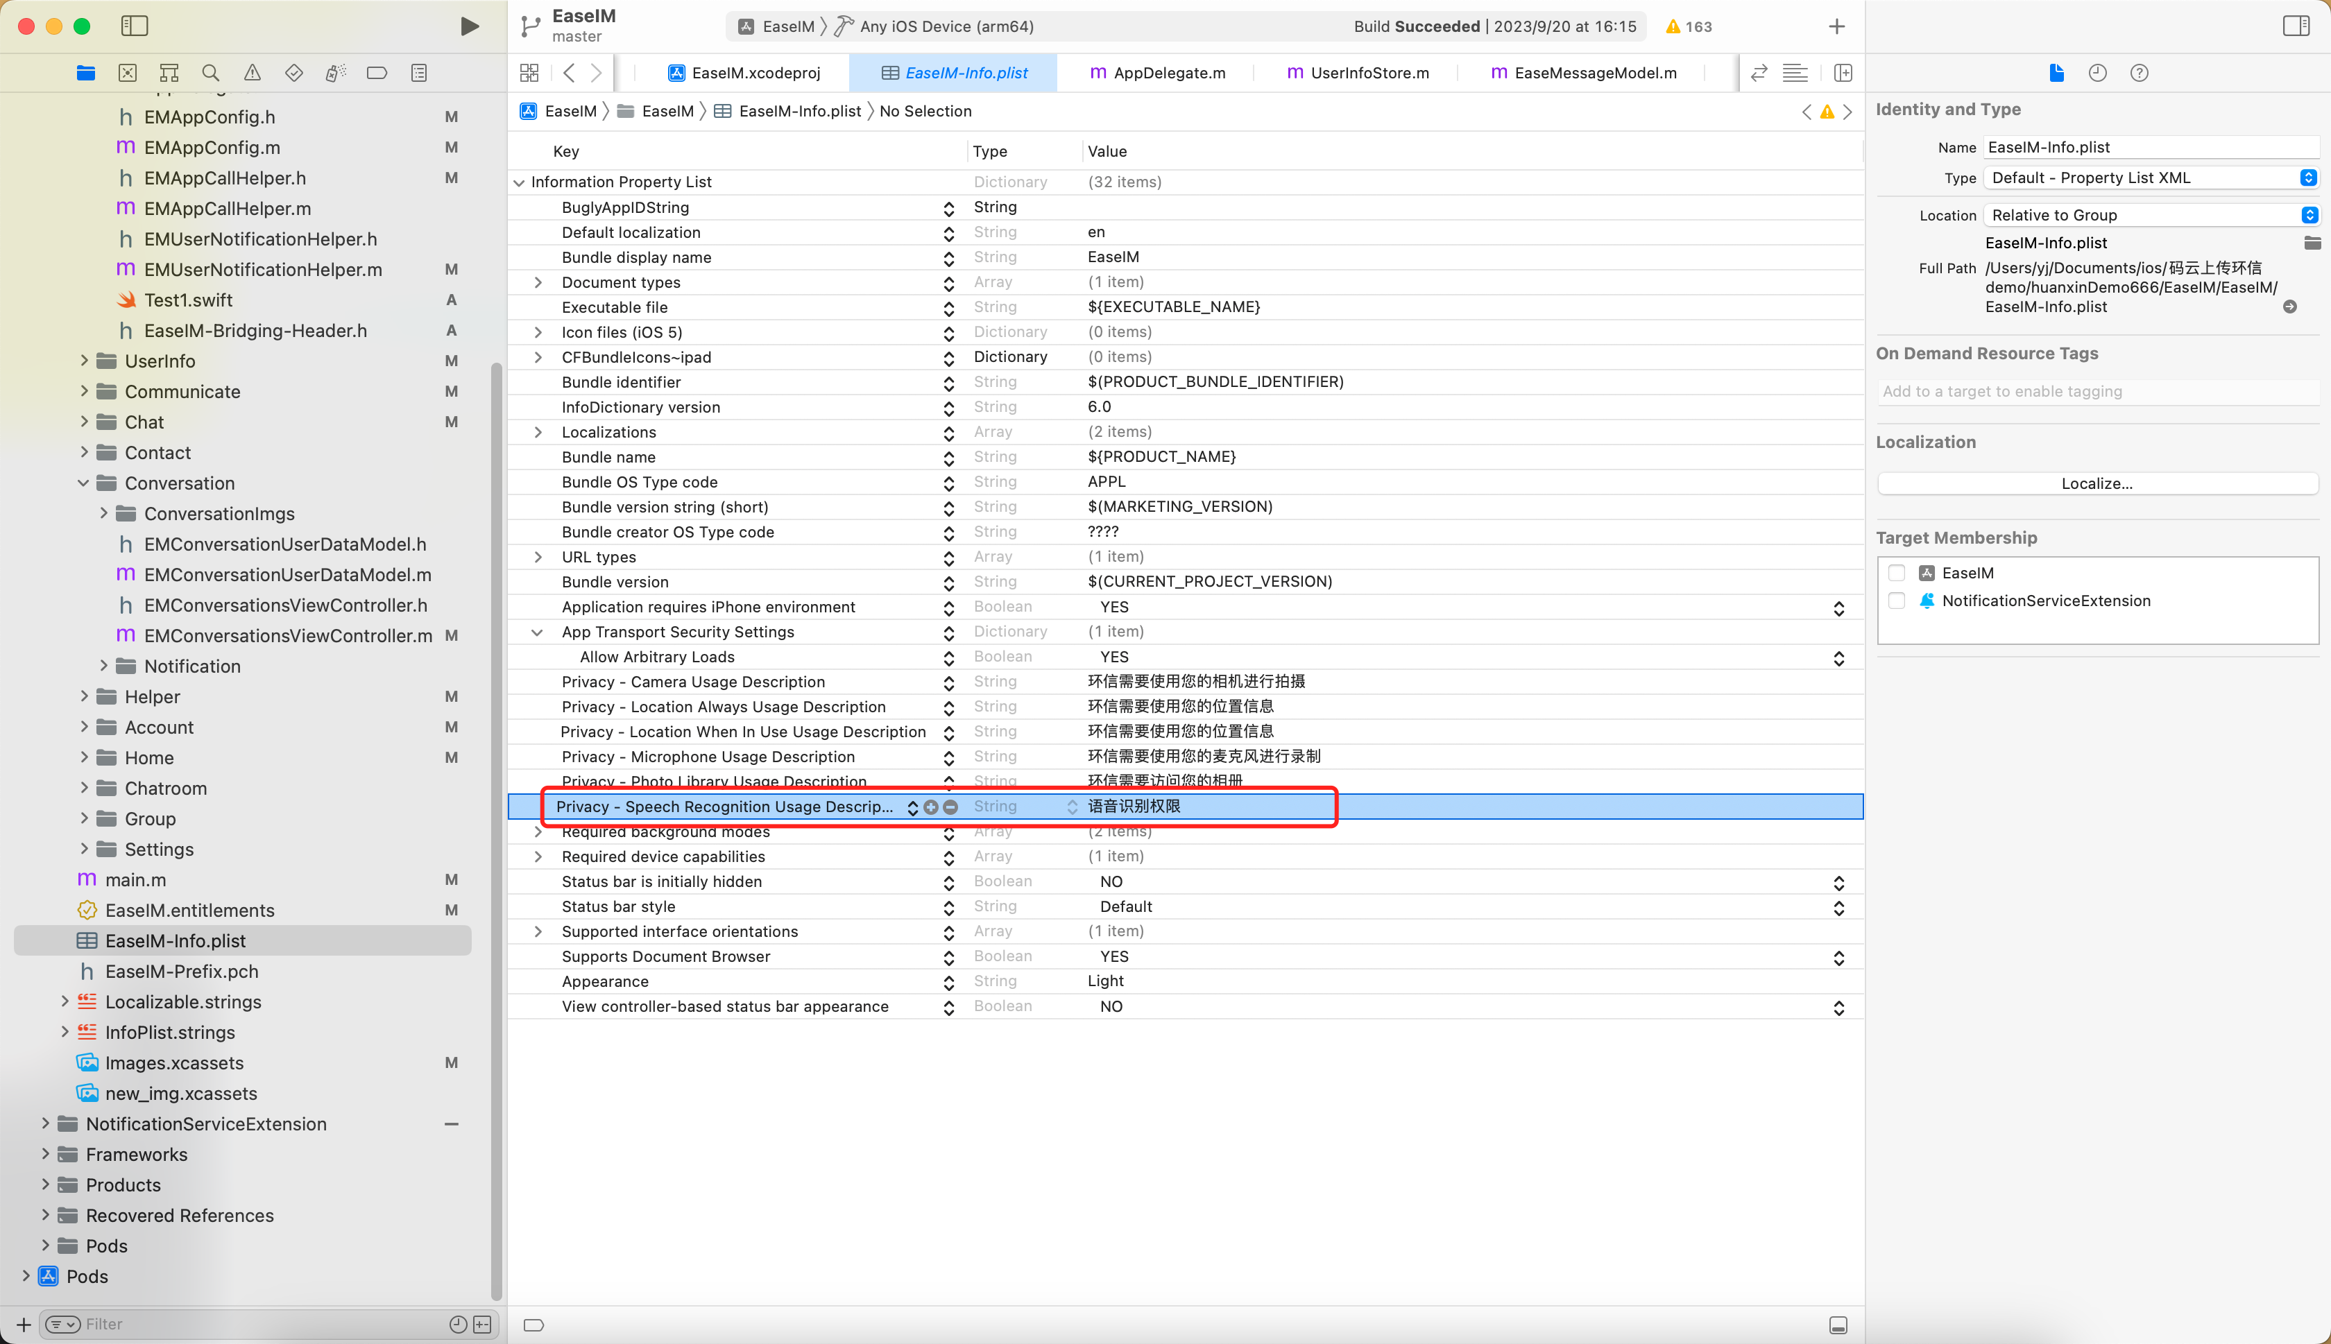2331x1344 pixels.
Task: Go forward in editor history
Action: 597,73
